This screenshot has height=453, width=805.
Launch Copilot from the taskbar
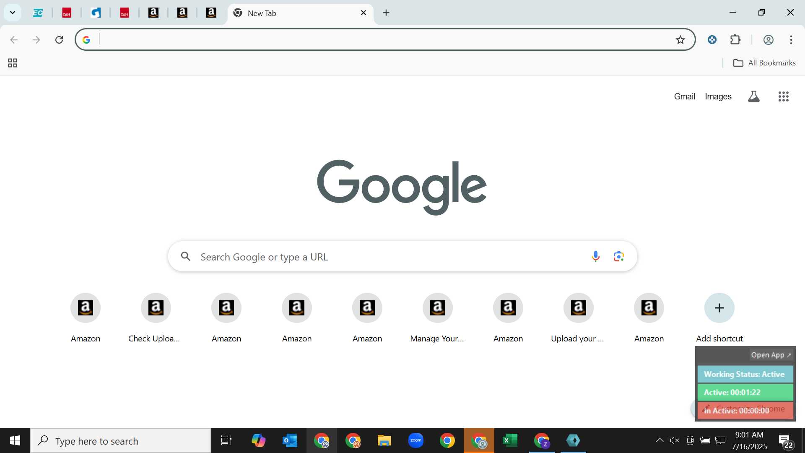click(x=258, y=440)
